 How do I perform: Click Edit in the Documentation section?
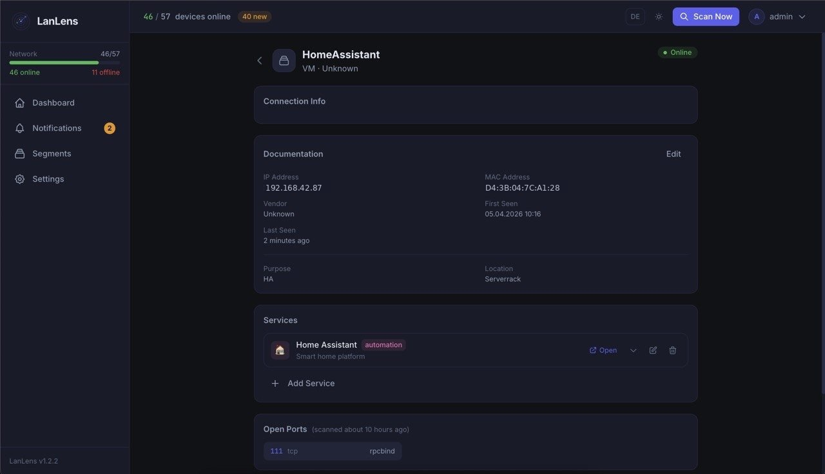[x=674, y=154]
